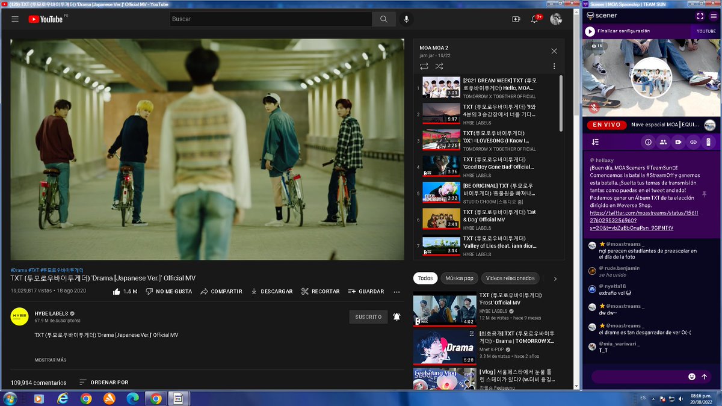Click the 'Suscrito' button
722x406 pixels.
click(x=368, y=316)
